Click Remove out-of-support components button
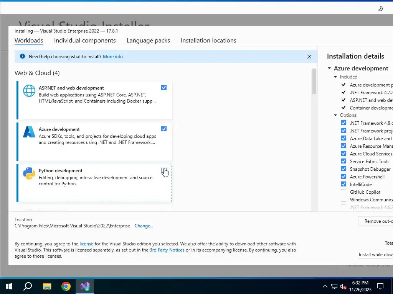393x294 pixels. (375, 221)
